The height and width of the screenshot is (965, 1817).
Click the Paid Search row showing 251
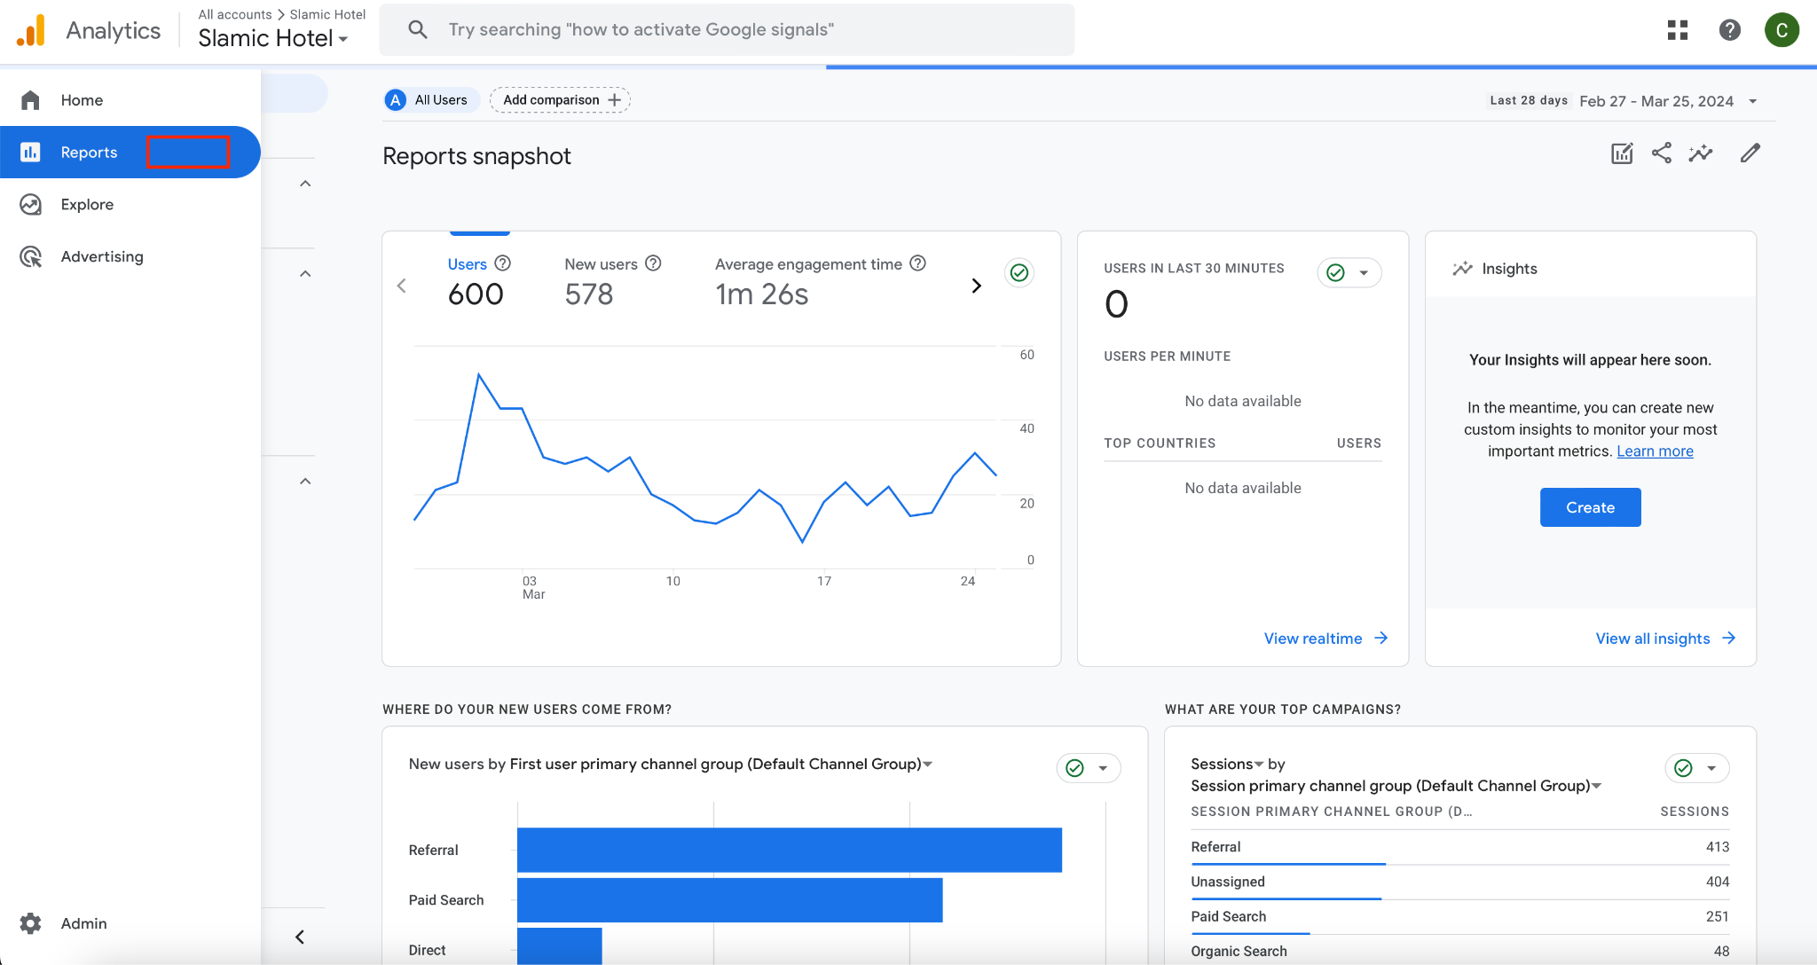tap(1459, 916)
